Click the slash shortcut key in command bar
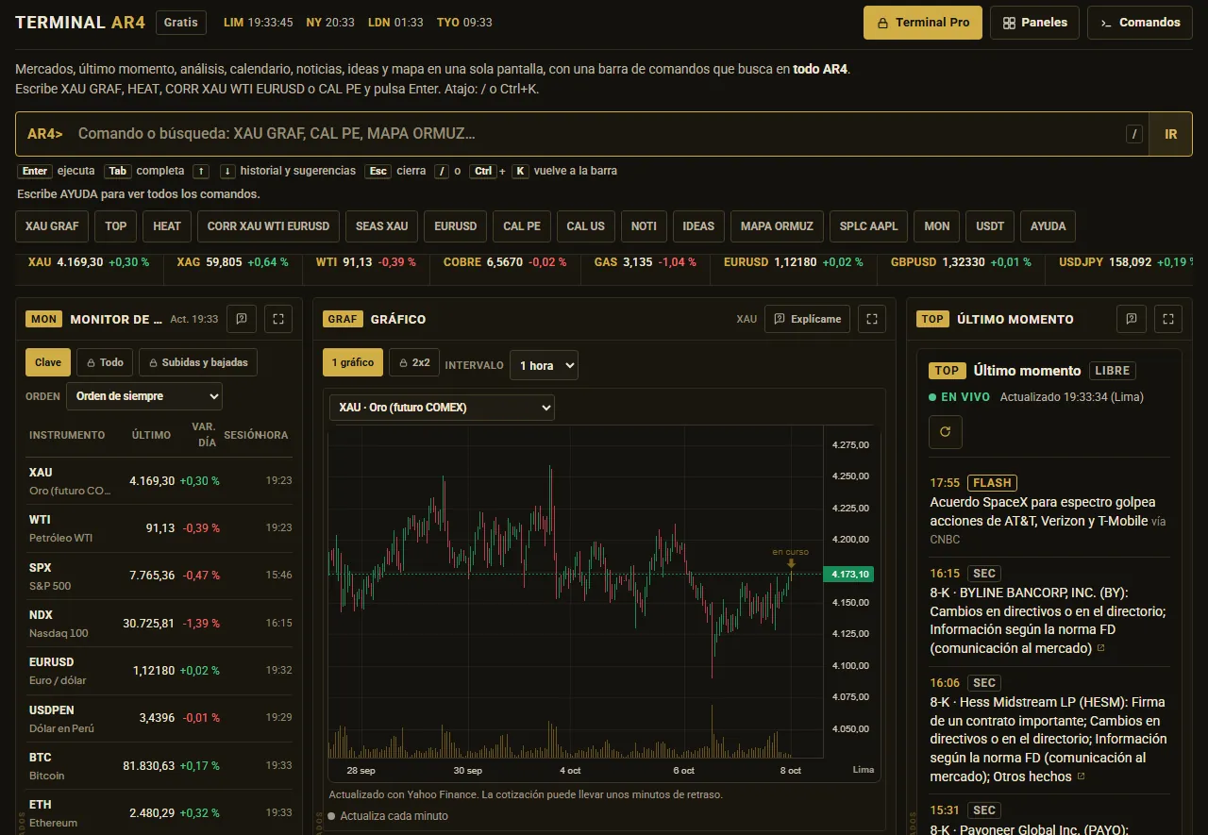Screen dimensions: 1208x835 tap(1134, 134)
